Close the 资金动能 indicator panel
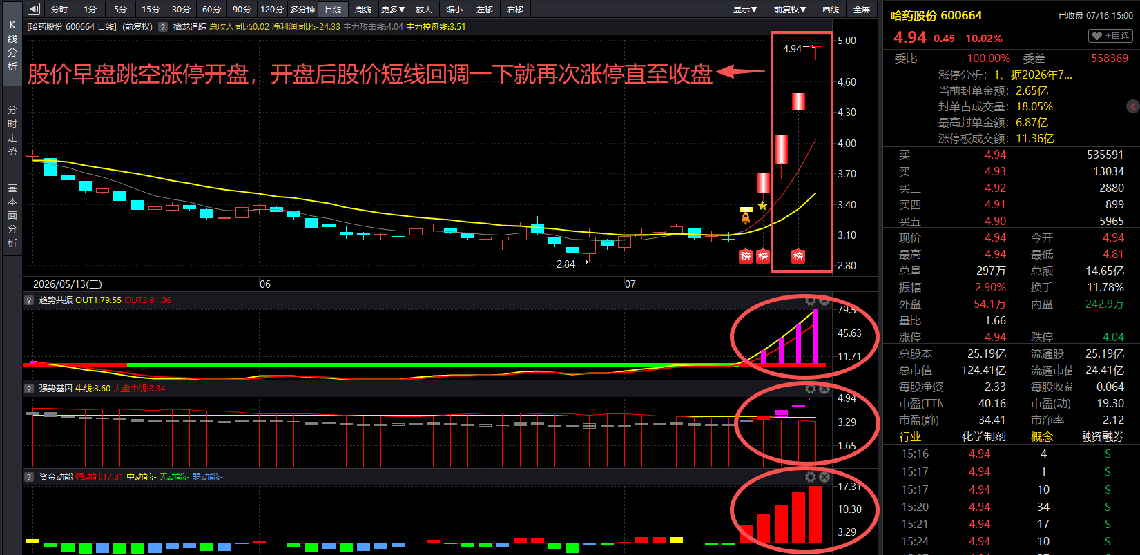This screenshot has height=555, width=1140. point(824,477)
